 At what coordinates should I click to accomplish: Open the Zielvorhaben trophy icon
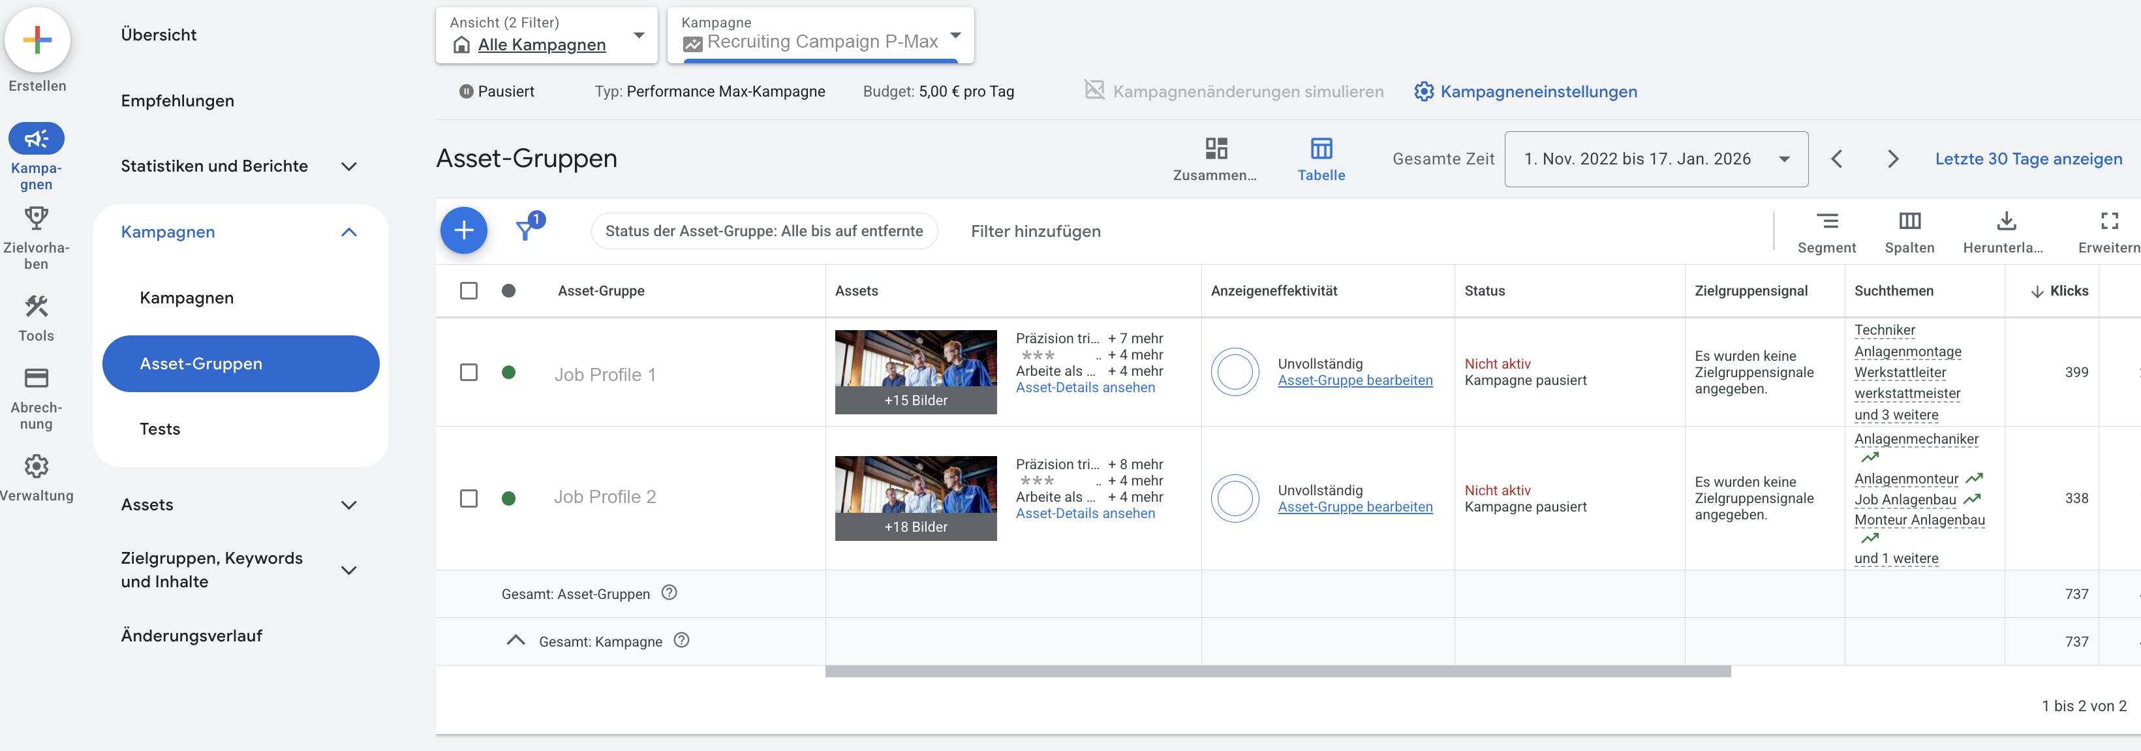point(36,219)
